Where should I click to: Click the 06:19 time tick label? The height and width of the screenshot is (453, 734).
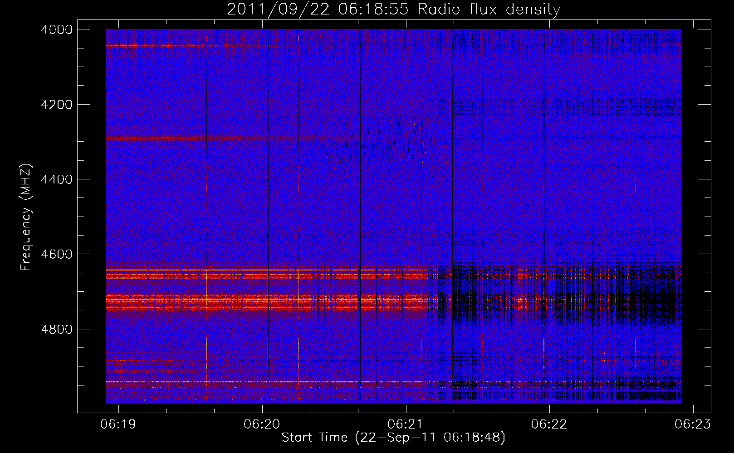click(x=118, y=424)
